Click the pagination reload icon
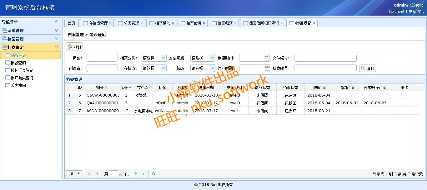The image size is (427, 190). coord(153,174)
